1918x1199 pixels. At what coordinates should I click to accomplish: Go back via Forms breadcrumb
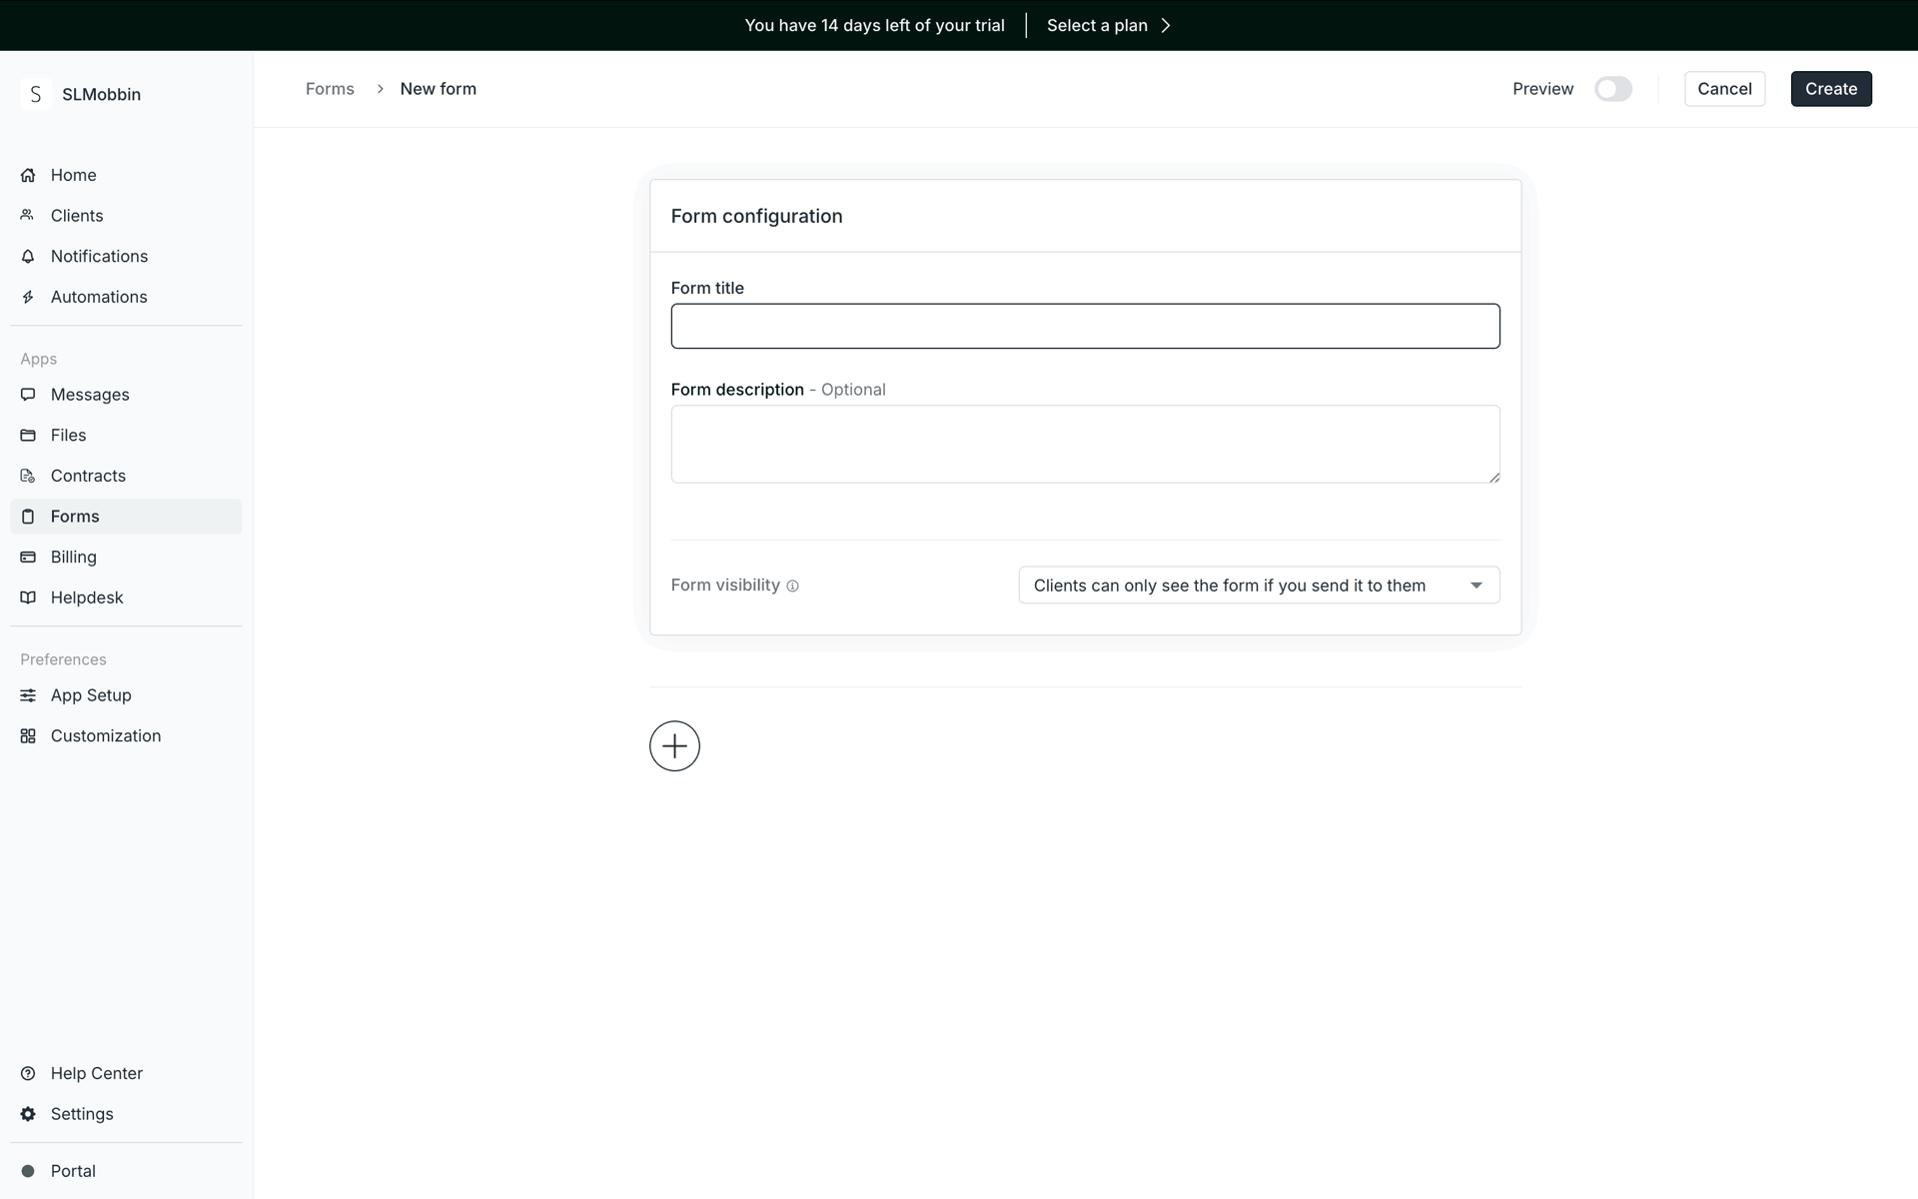(330, 89)
